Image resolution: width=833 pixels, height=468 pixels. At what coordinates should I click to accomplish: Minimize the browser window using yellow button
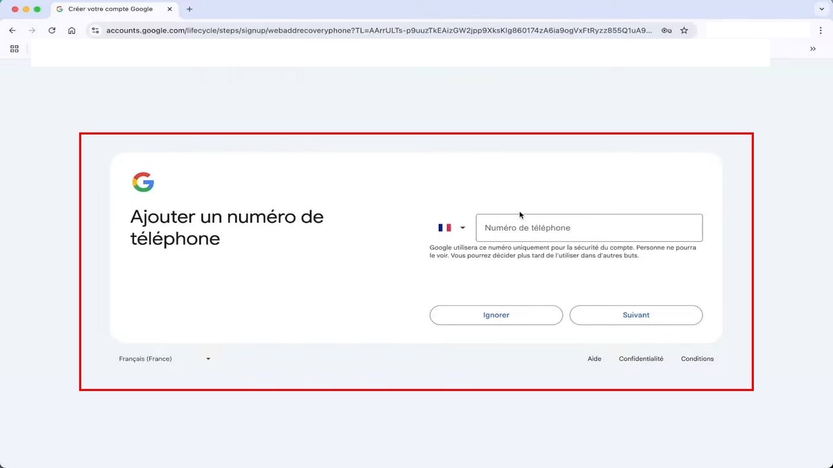click(26, 9)
